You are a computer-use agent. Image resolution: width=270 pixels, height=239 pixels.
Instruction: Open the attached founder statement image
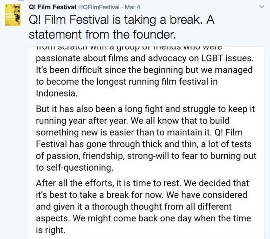coord(147,143)
